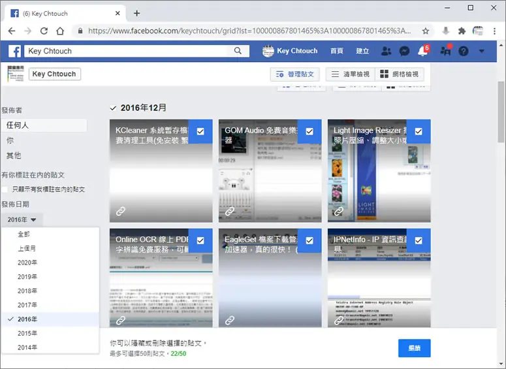Image resolution: width=506 pixels, height=369 pixels.
Task: Click the Facebook logo in the blue header
Action: 15,51
